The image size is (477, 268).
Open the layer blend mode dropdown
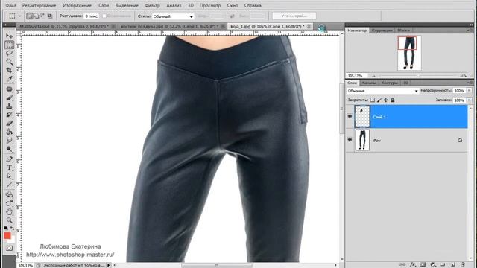(382, 91)
